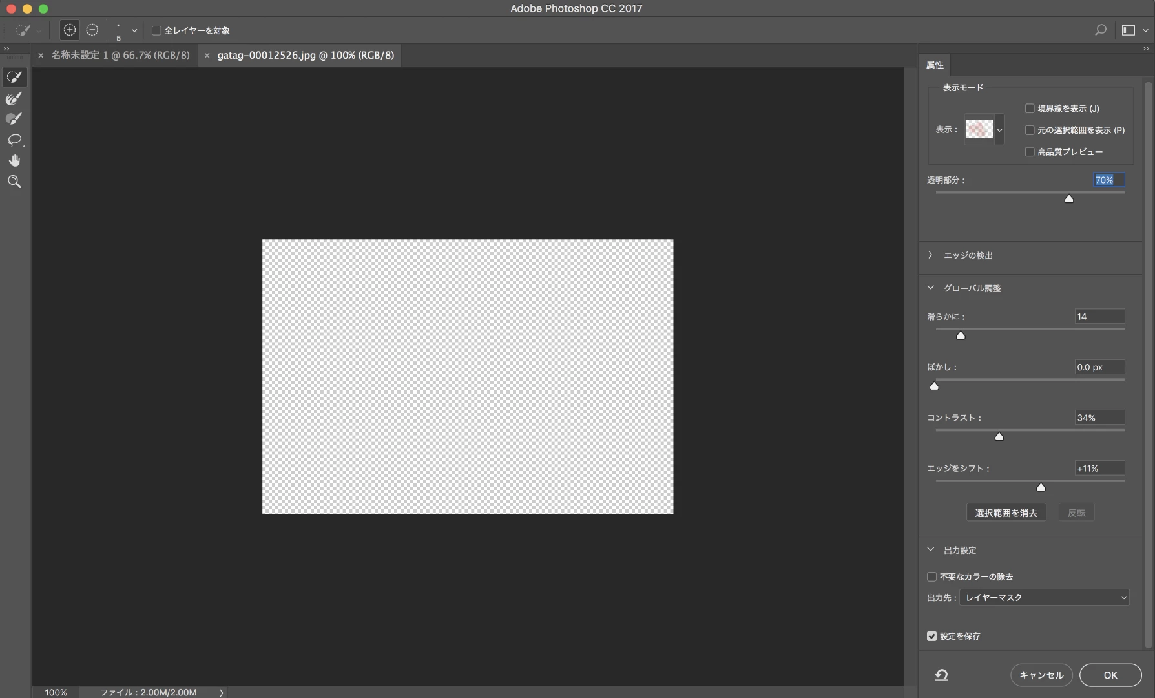Open the 表示 view mode dropdown
The height and width of the screenshot is (698, 1155).
(x=999, y=129)
